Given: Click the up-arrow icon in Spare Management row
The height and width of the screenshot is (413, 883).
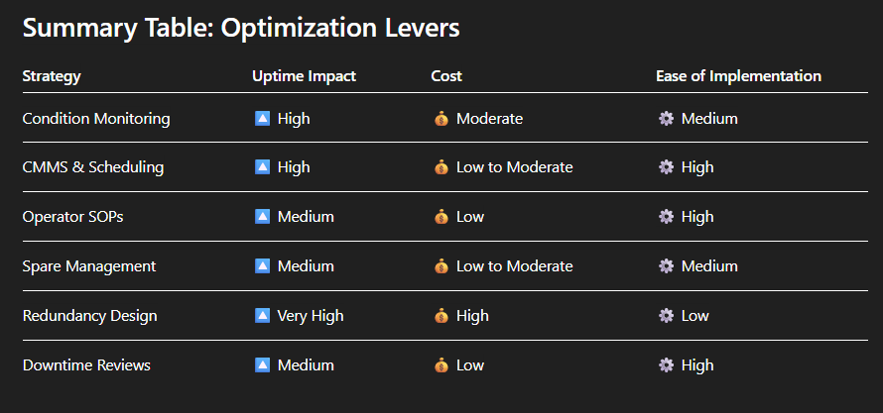Looking at the screenshot, I should point(263,266).
